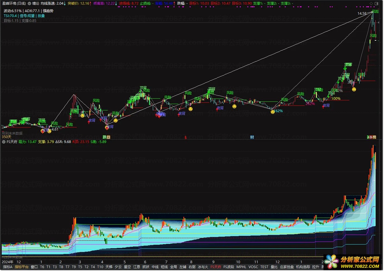Select the FS天府 indicator tab
This screenshot has width=384, height=271.
pyautogui.click(x=216, y=267)
